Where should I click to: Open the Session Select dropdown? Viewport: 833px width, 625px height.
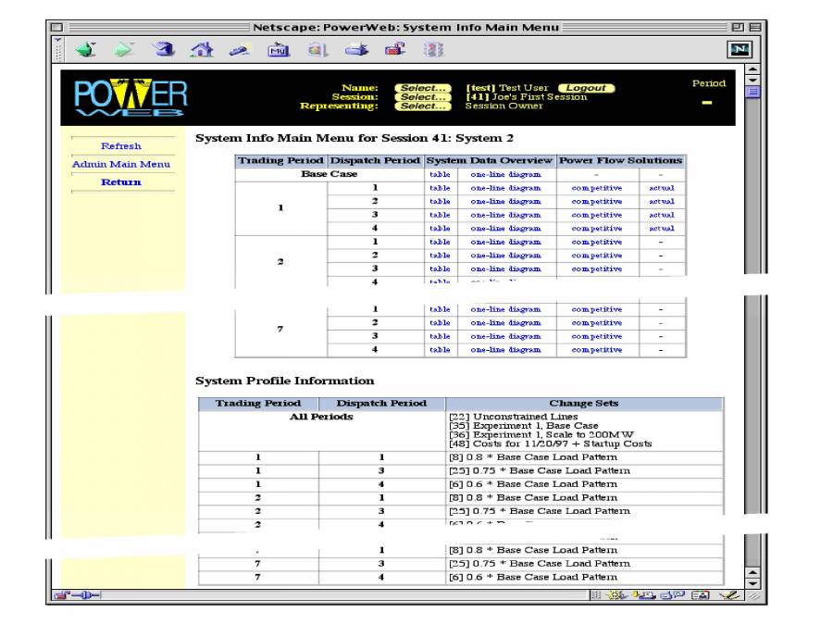point(423,97)
